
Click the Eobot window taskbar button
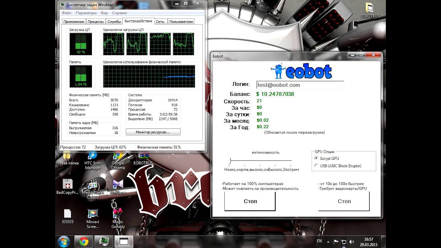coord(124,242)
